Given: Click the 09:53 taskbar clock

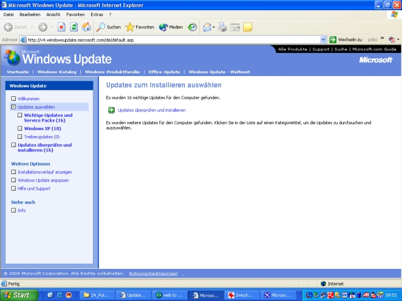Looking at the screenshot, I should tap(391, 295).
